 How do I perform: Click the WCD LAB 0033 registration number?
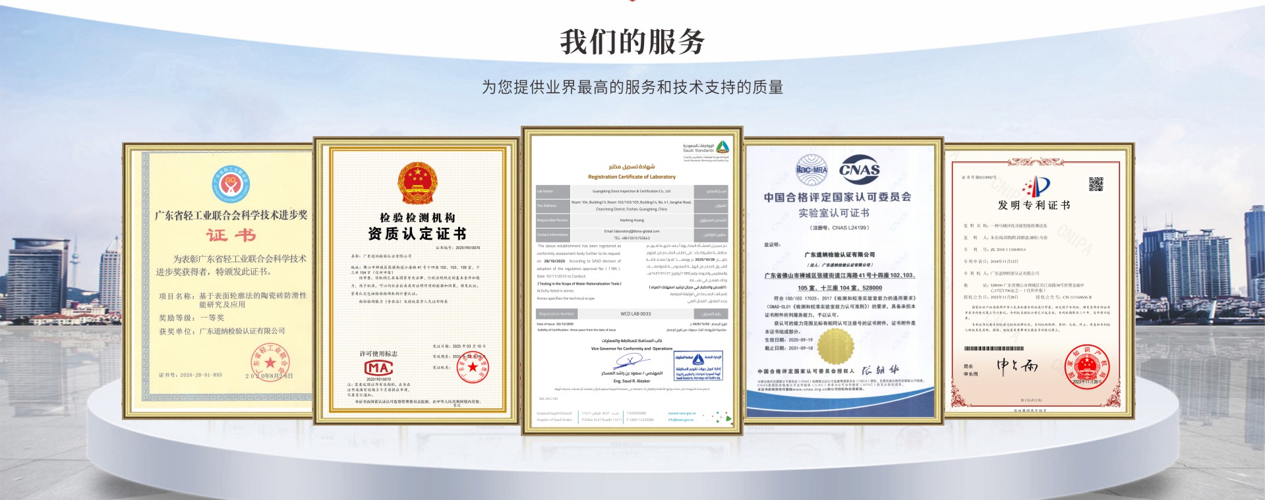coord(635,314)
